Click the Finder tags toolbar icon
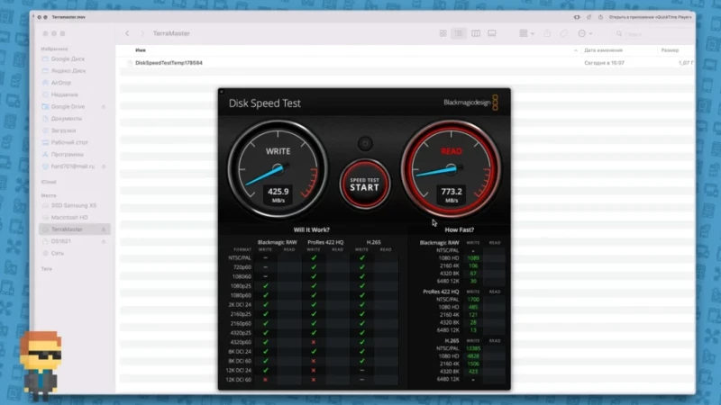Screen dimensions: 721x405 tap(564, 33)
